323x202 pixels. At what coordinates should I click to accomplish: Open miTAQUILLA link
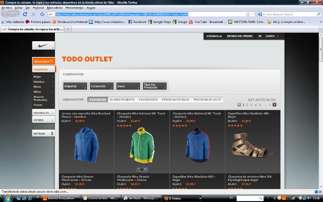coord(214,36)
